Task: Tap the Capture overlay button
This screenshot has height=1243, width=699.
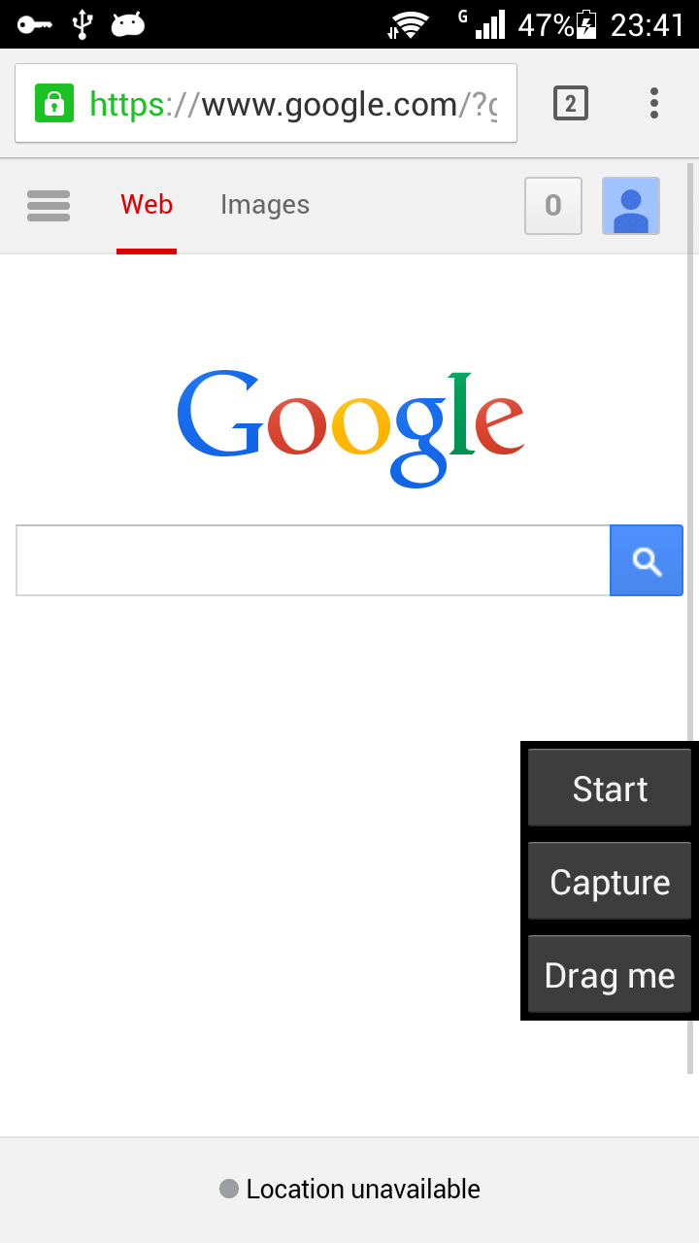Action: [x=610, y=882]
